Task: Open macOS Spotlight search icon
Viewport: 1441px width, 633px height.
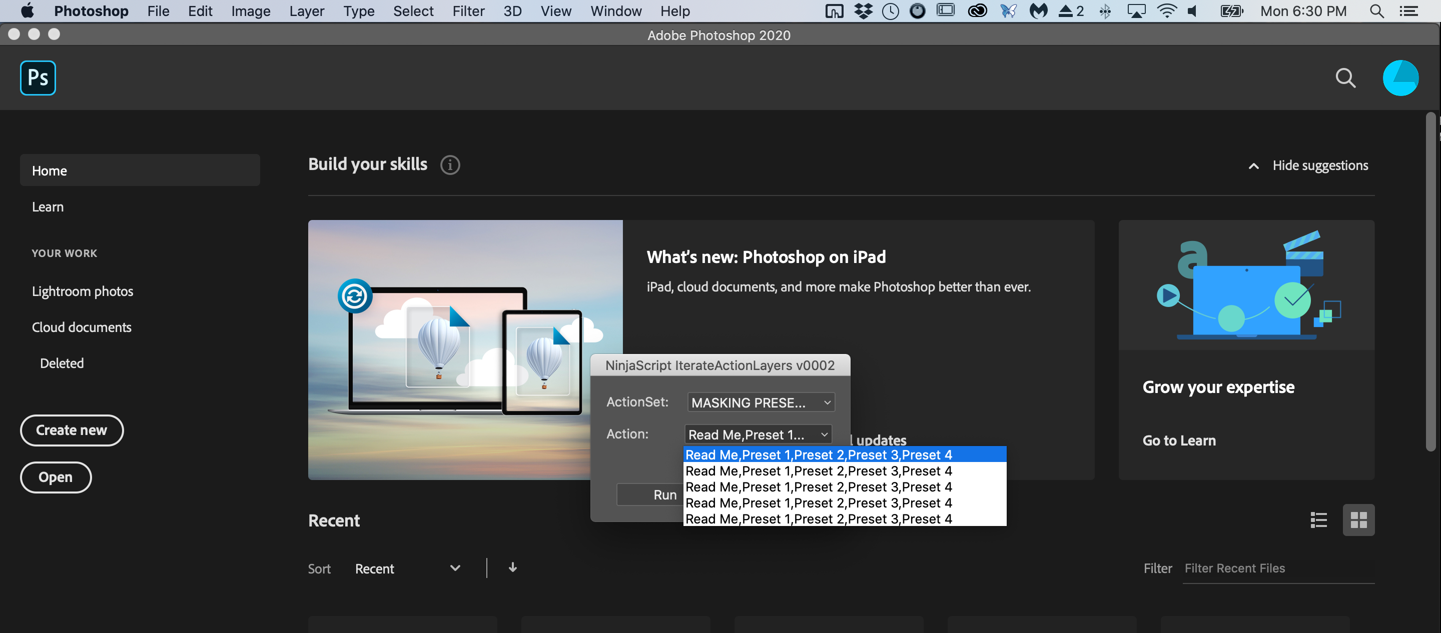Action: tap(1376, 10)
